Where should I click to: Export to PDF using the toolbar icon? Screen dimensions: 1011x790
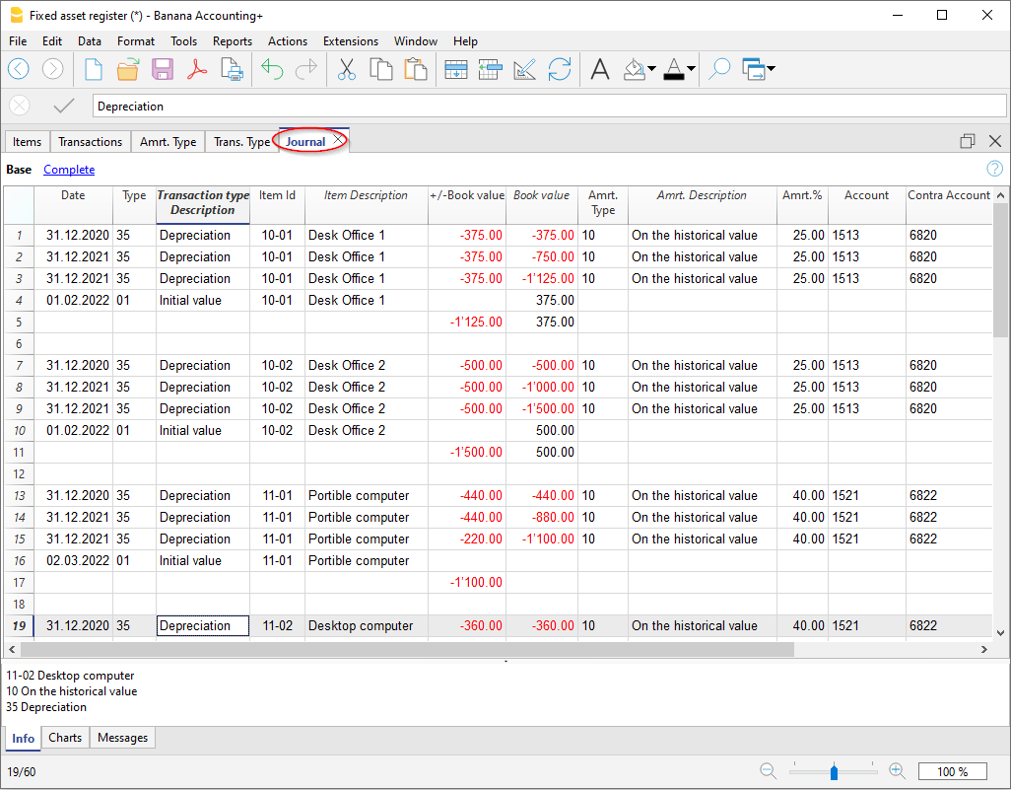(x=197, y=69)
